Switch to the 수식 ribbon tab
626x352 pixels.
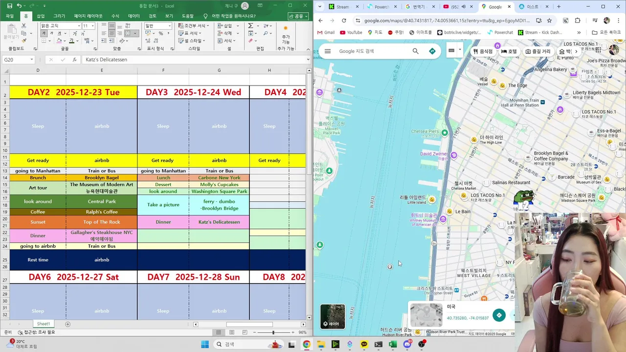pos(115,16)
